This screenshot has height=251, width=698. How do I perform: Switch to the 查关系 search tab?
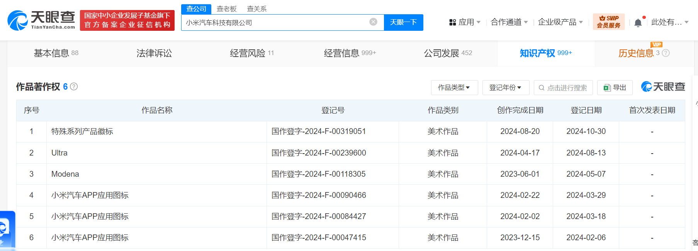(257, 9)
